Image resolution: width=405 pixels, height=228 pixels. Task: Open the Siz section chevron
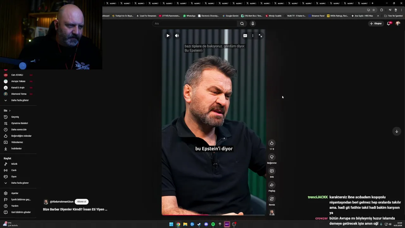[10, 111]
